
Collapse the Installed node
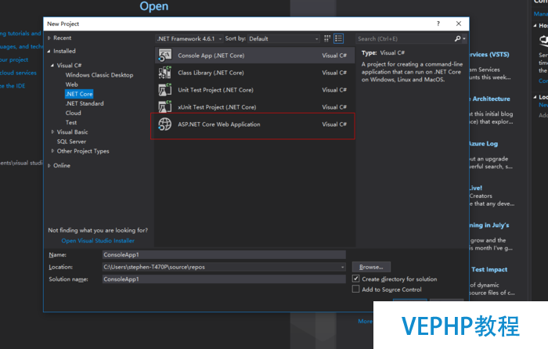pos(49,51)
